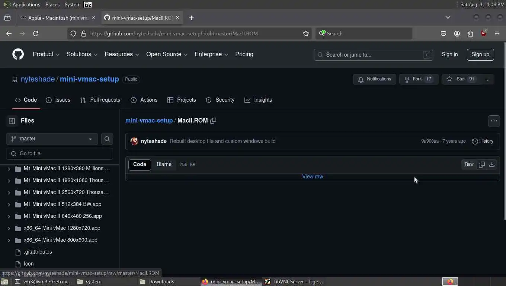Open the commit History link
The width and height of the screenshot is (506, 286).
click(483, 141)
